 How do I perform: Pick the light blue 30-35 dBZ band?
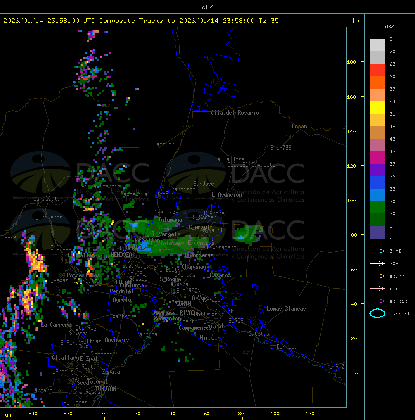click(377, 195)
